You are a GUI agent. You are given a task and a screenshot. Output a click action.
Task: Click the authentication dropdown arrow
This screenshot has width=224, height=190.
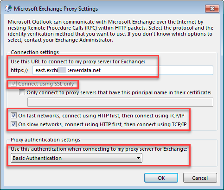138,158
